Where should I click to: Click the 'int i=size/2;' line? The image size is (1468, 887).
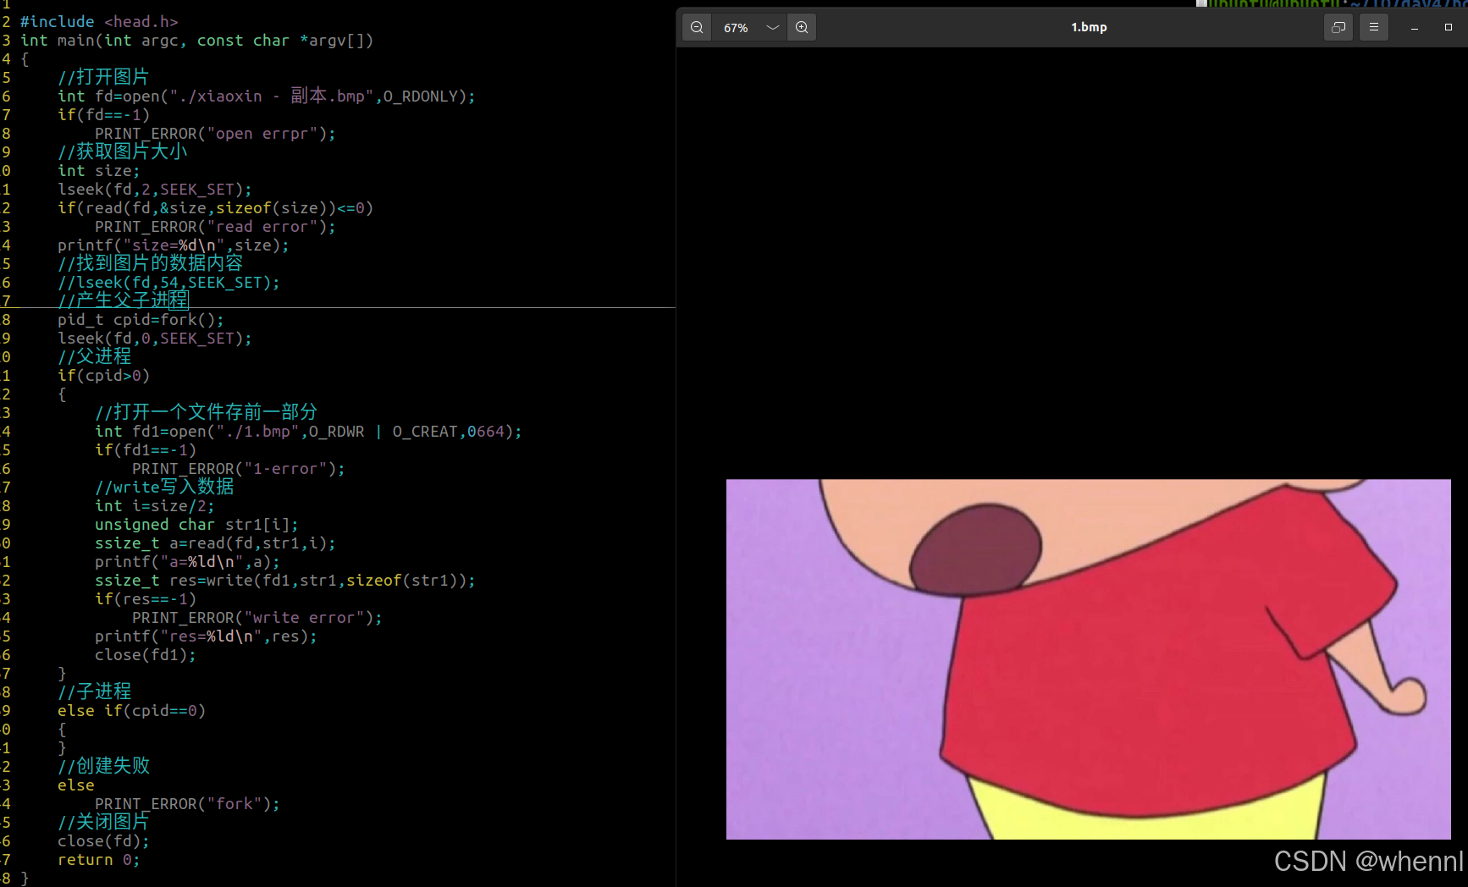click(154, 505)
